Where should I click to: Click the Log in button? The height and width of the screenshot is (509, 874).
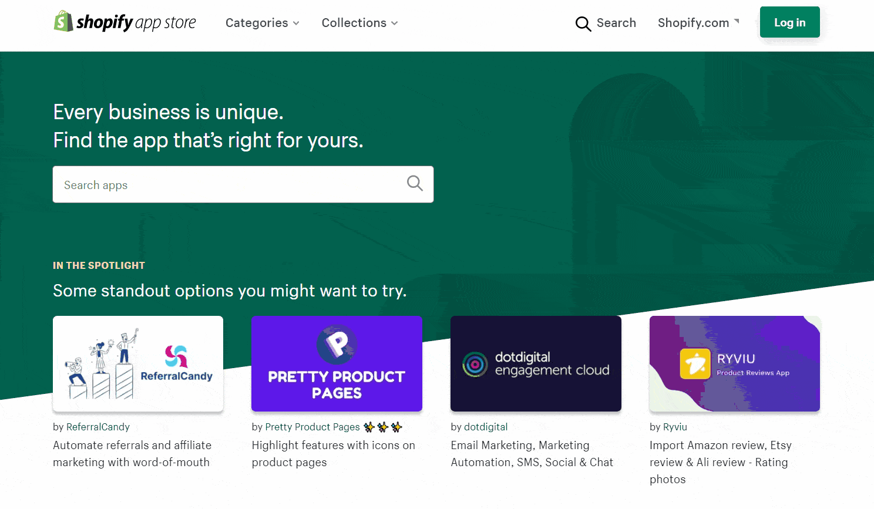click(789, 22)
